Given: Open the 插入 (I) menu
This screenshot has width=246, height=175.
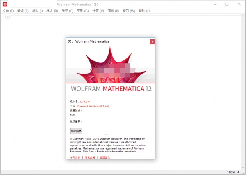Looking at the screenshot, I should (x=37, y=11).
